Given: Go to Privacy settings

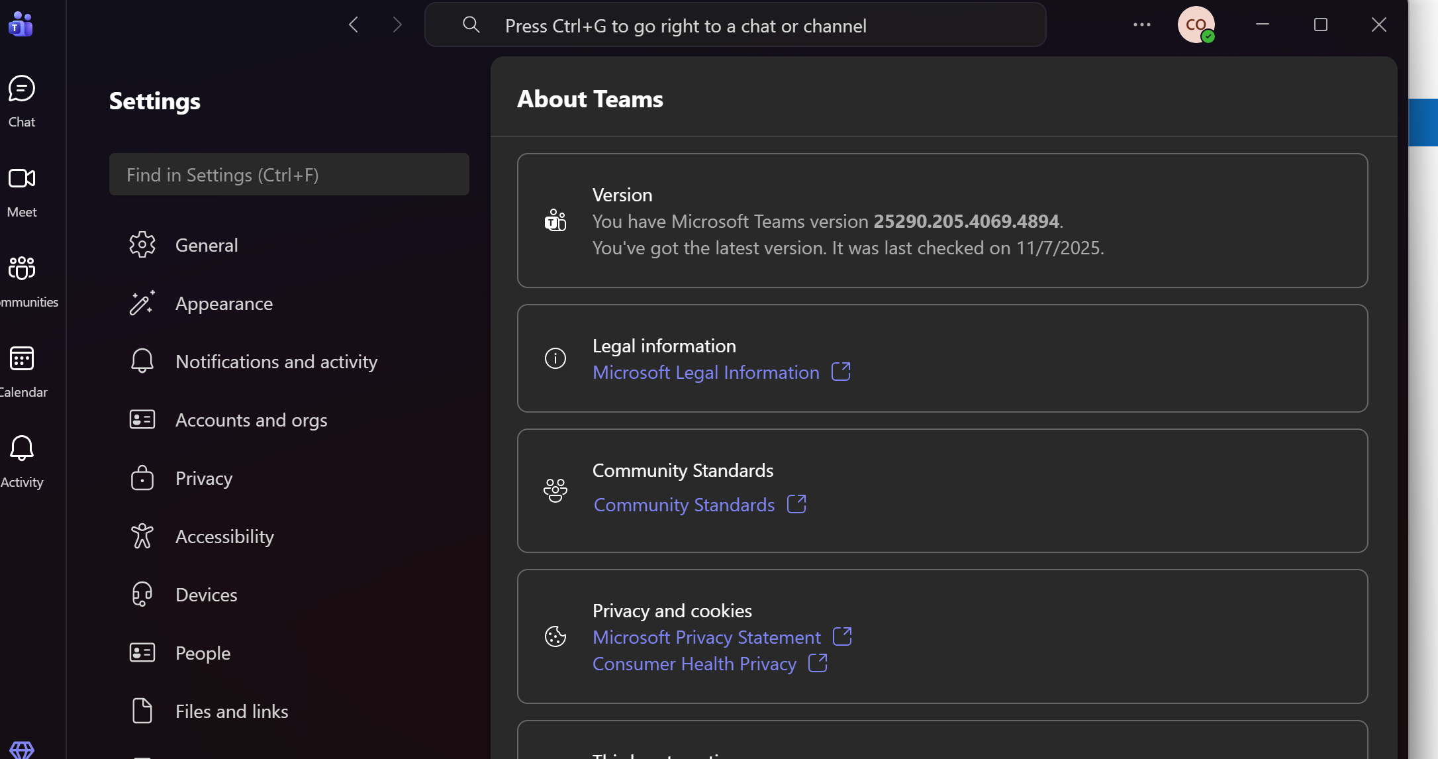Looking at the screenshot, I should pos(203,478).
